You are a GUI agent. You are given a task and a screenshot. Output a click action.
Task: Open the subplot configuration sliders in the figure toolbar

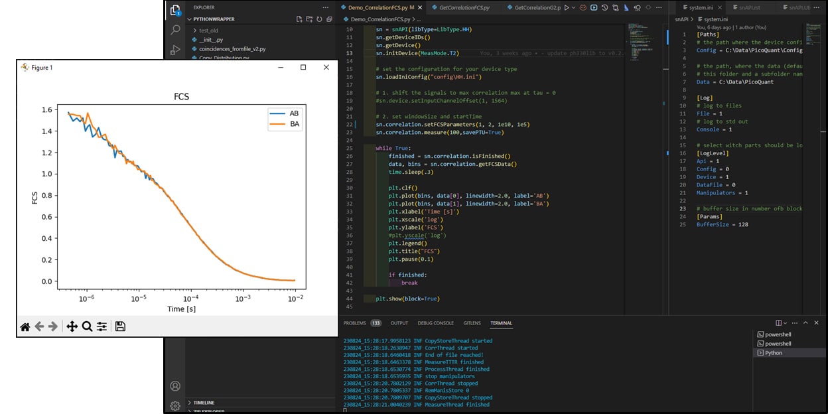point(102,326)
